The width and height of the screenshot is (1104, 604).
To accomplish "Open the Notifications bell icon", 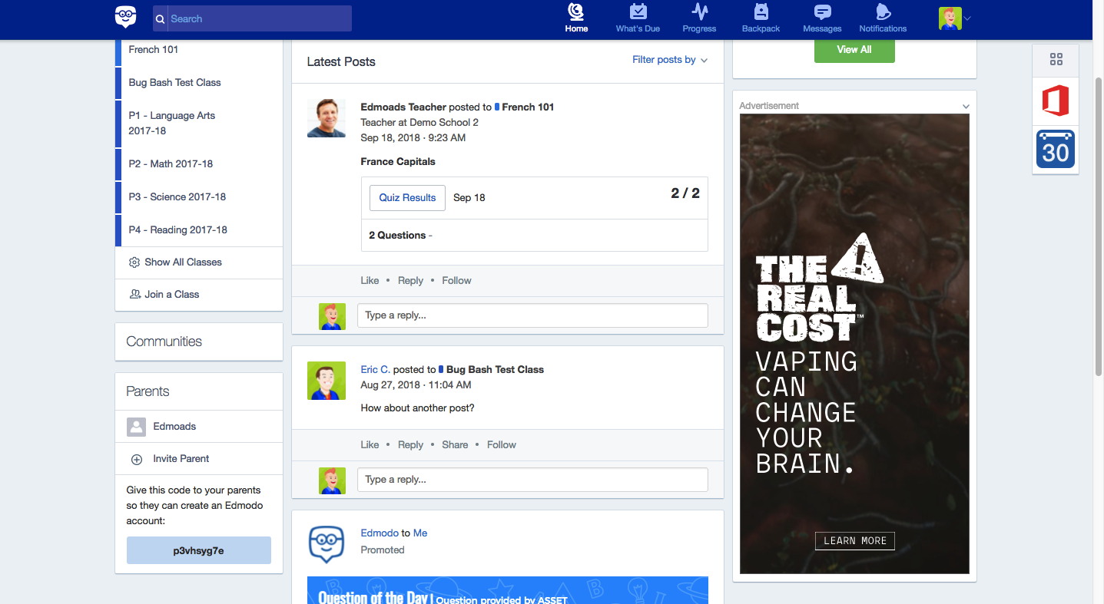I will [883, 12].
